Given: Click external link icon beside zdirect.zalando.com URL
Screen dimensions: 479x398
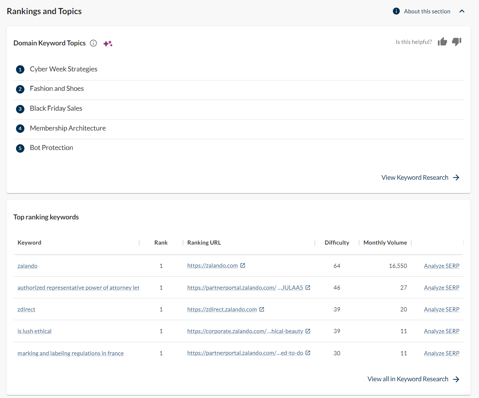Looking at the screenshot, I should point(262,309).
